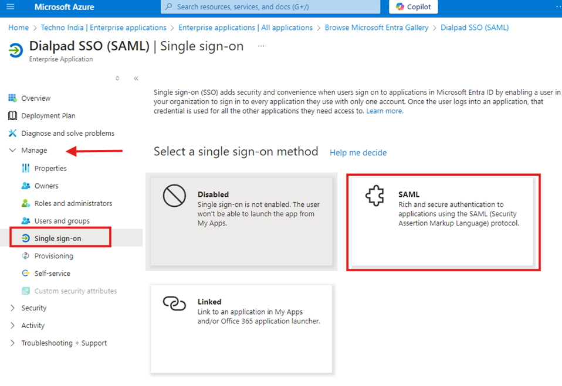Viewport: 562px width, 386px height.
Task: Click the search magnifier icon
Action: pyautogui.click(x=169, y=7)
